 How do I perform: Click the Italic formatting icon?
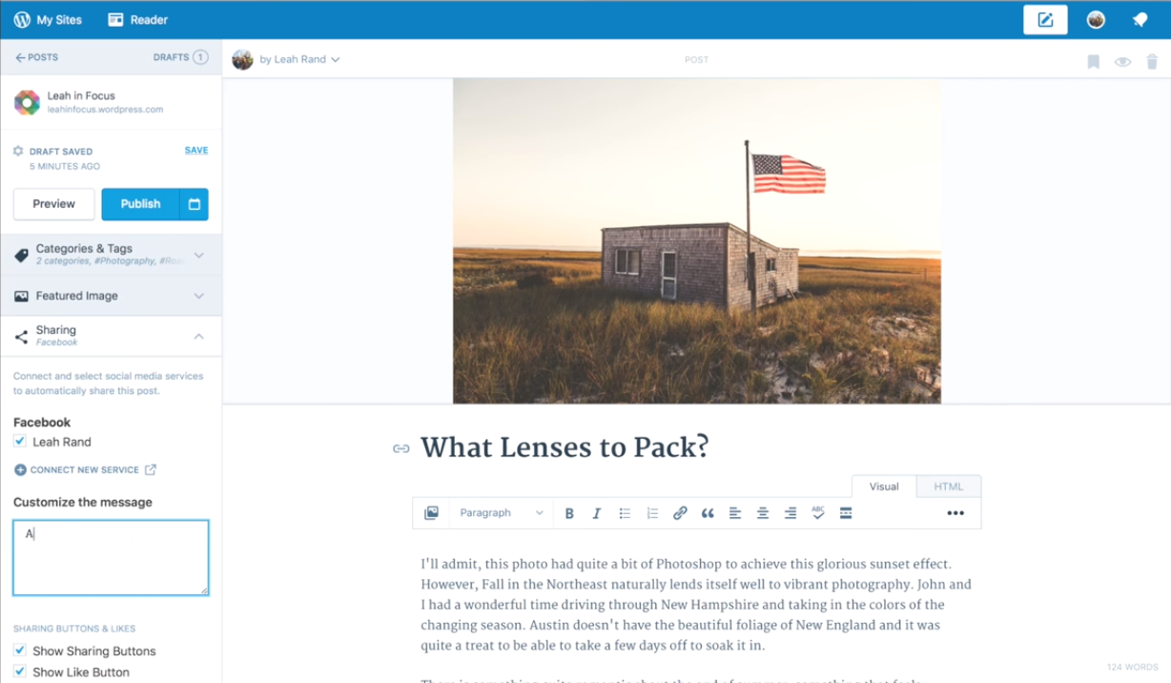(597, 513)
